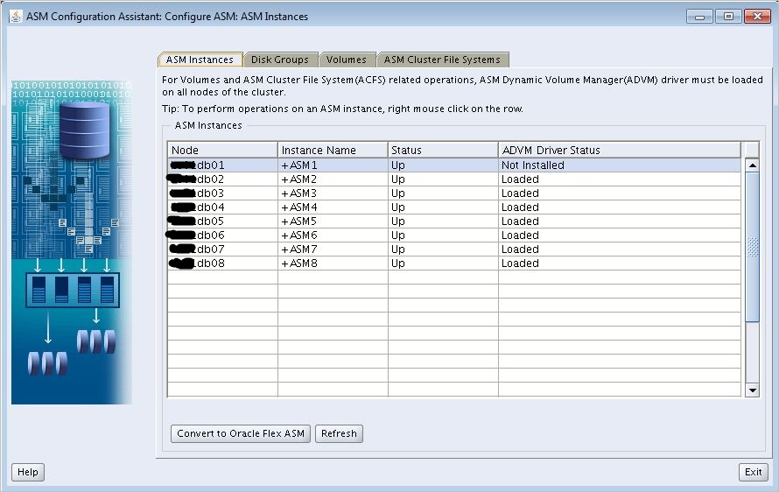
Task: Click the Exit button
Action: 753,472
